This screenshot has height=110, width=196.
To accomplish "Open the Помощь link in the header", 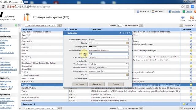I will (189, 12).
